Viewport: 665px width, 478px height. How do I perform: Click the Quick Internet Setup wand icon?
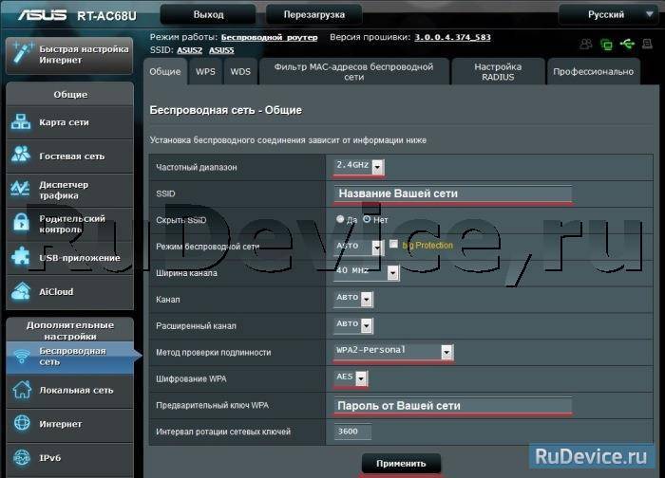pyautogui.click(x=22, y=54)
